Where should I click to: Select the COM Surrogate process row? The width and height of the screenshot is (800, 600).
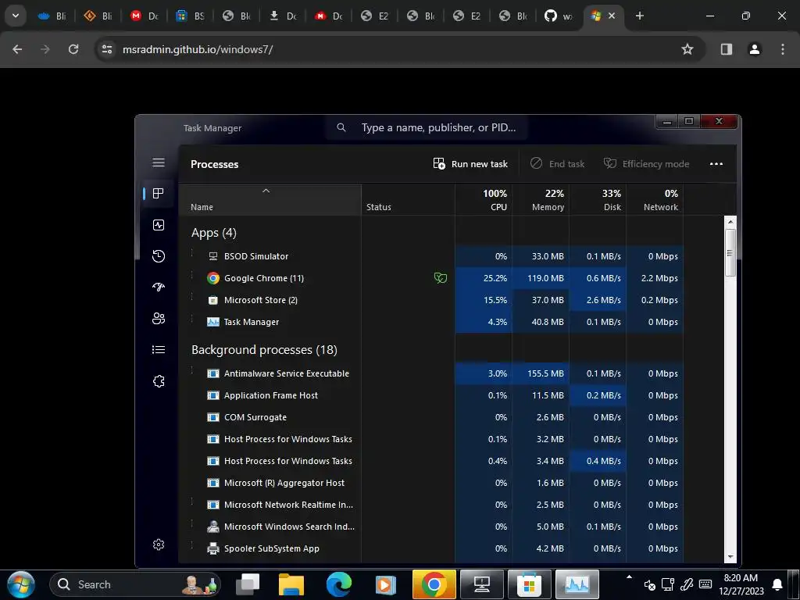(x=430, y=417)
